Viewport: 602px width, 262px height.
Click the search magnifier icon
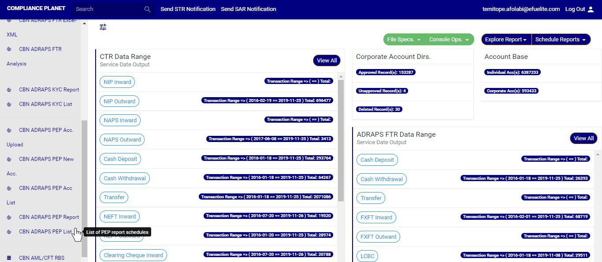[x=147, y=9]
